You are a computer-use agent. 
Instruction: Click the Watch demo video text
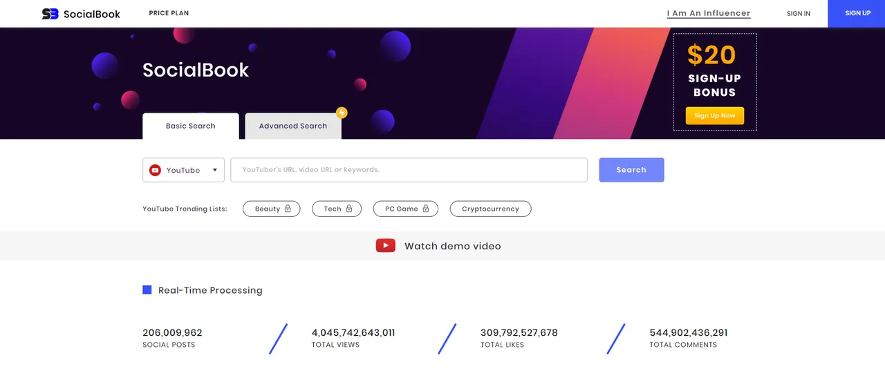pos(452,246)
